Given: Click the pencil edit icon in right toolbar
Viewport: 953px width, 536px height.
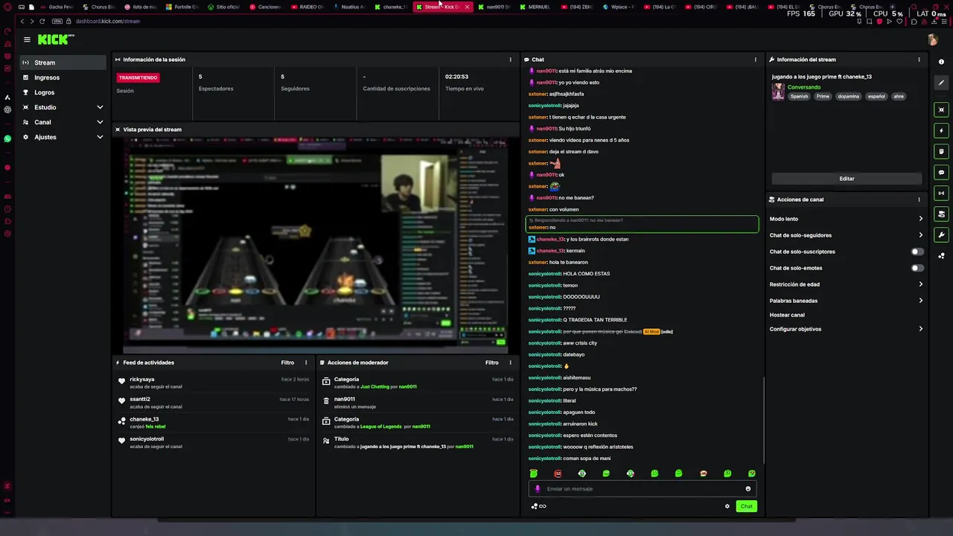Looking at the screenshot, I should click(x=941, y=83).
